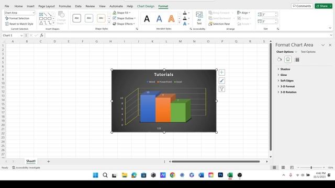Open the Align dropdown
Image resolution: width=335 pixels, height=188 pixels.
pos(244,13)
